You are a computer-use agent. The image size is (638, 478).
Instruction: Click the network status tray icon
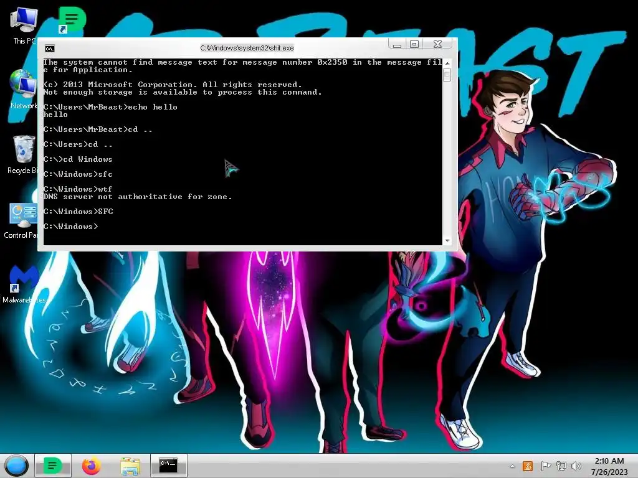click(x=561, y=466)
